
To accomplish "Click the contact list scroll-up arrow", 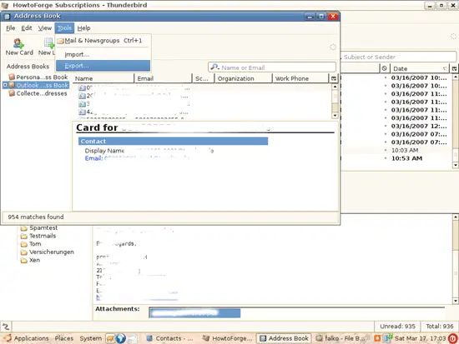I will 335,87.
